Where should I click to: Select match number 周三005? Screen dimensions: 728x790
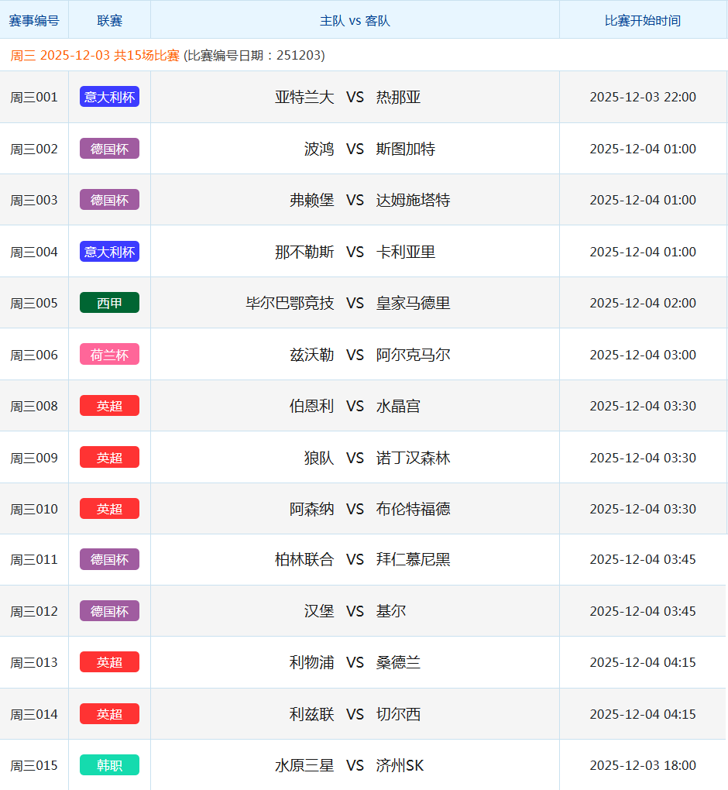click(34, 303)
